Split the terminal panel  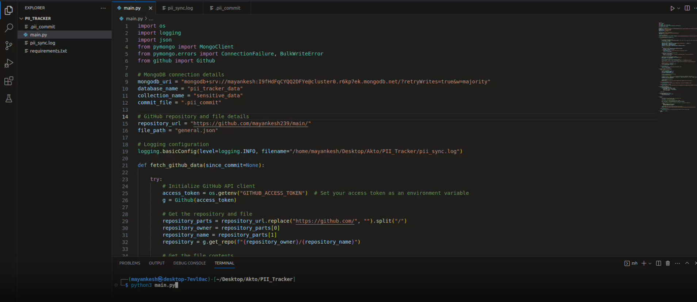[x=658, y=263]
